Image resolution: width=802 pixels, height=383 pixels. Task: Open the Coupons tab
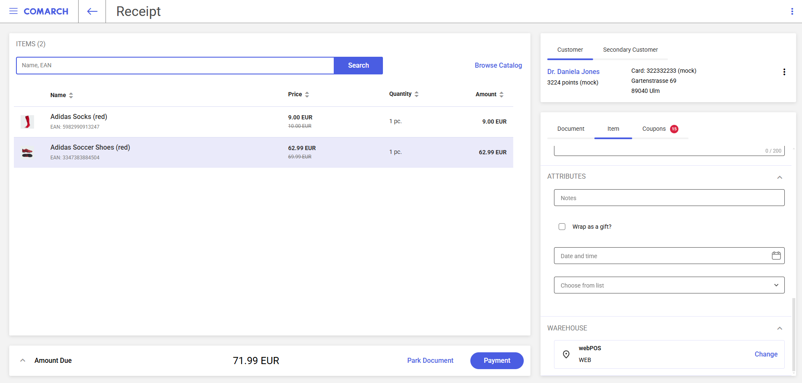[660, 129]
